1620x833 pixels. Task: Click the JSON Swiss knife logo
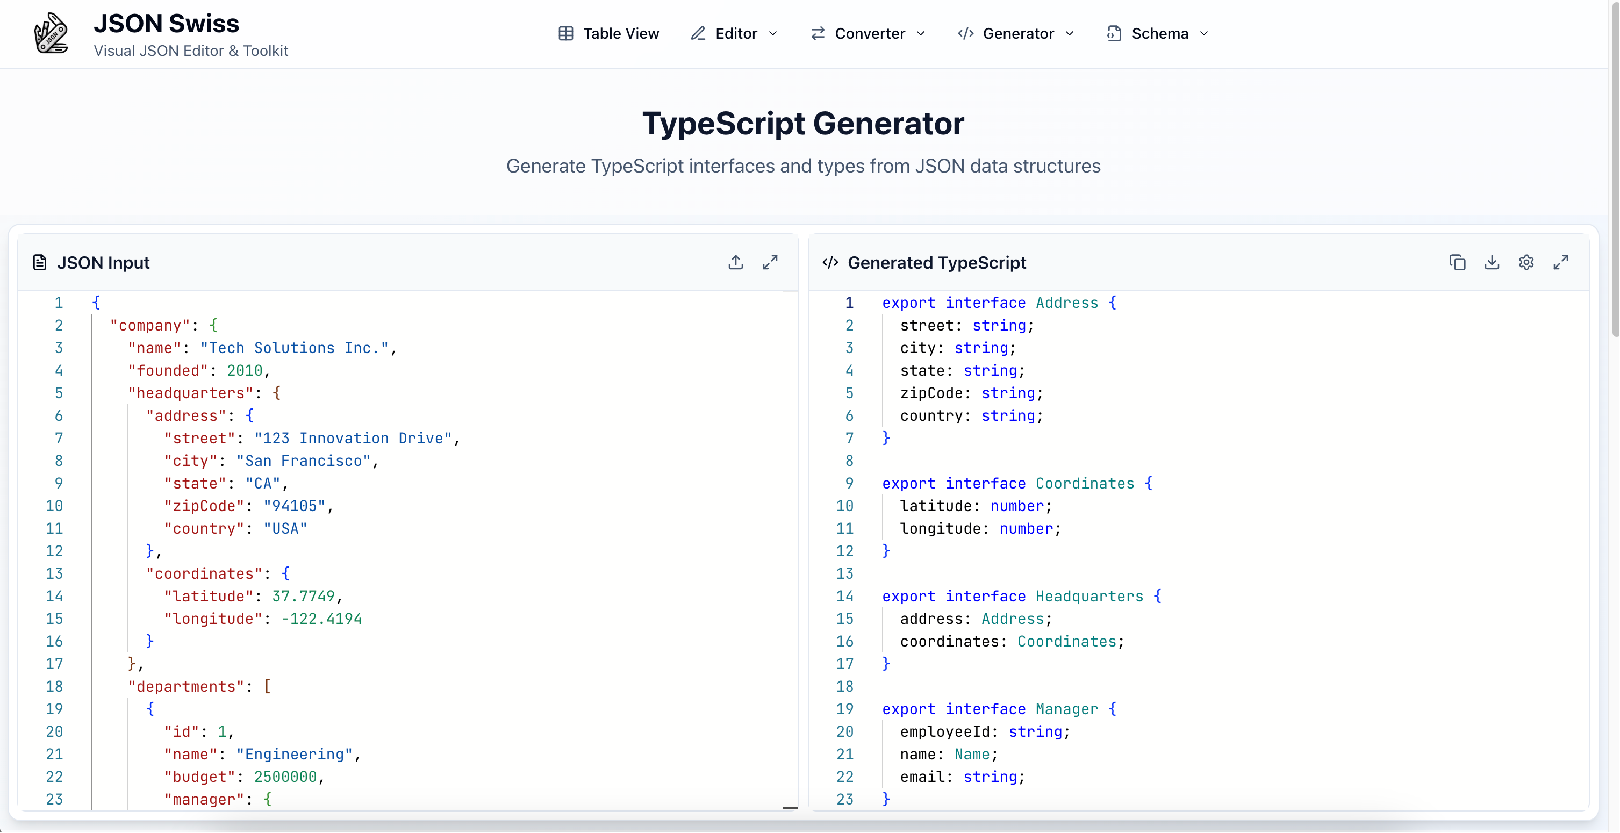click(51, 33)
